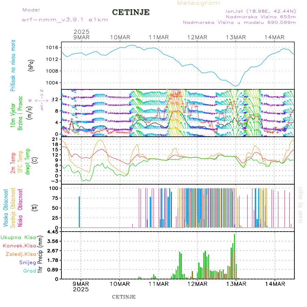Screen dimensions: 307x307
Task: Click the pressure curve minimum near 13MAR
Action: pyautogui.click(x=236, y=86)
